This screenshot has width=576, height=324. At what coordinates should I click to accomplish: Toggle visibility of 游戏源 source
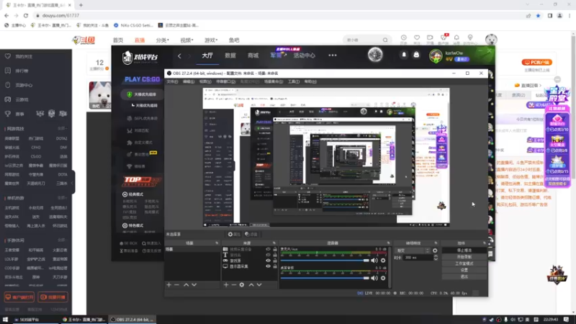click(268, 261)
